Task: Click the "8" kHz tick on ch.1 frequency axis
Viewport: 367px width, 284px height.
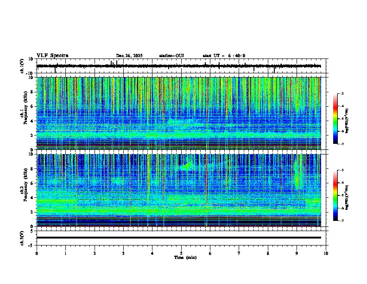Action: 33,92
